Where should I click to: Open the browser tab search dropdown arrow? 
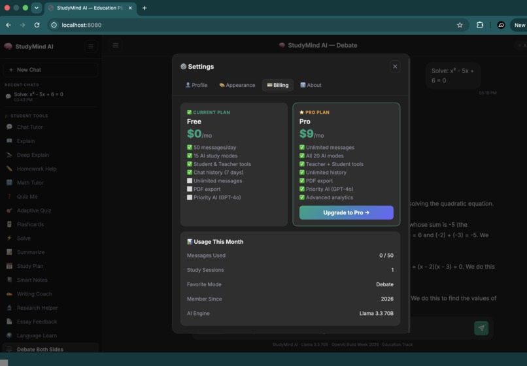(37, 8)
